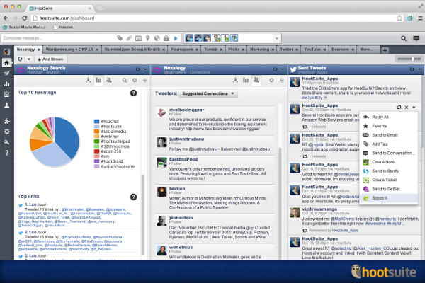
Task: Open 1. t.co top link
Action: click(x=30, y=204)
